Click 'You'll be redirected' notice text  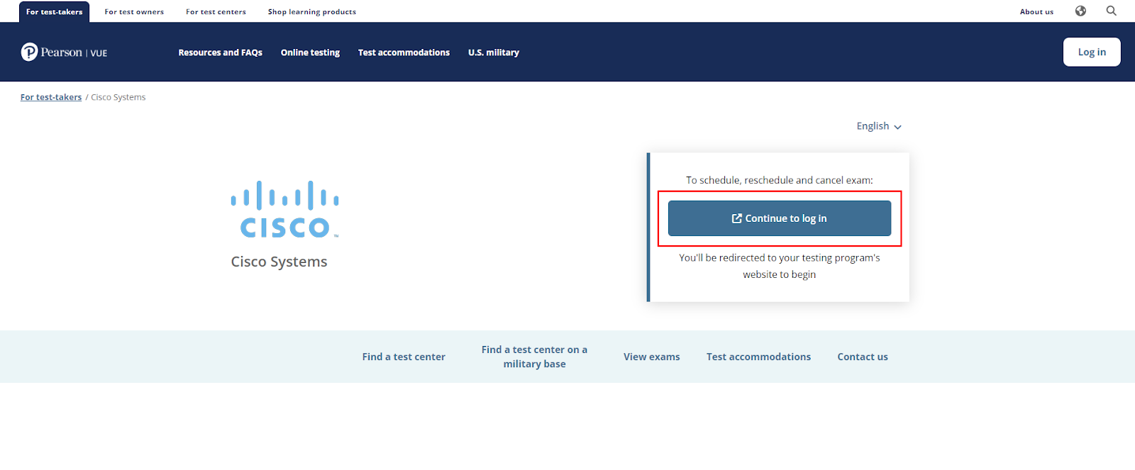click(x=780, y=266)
